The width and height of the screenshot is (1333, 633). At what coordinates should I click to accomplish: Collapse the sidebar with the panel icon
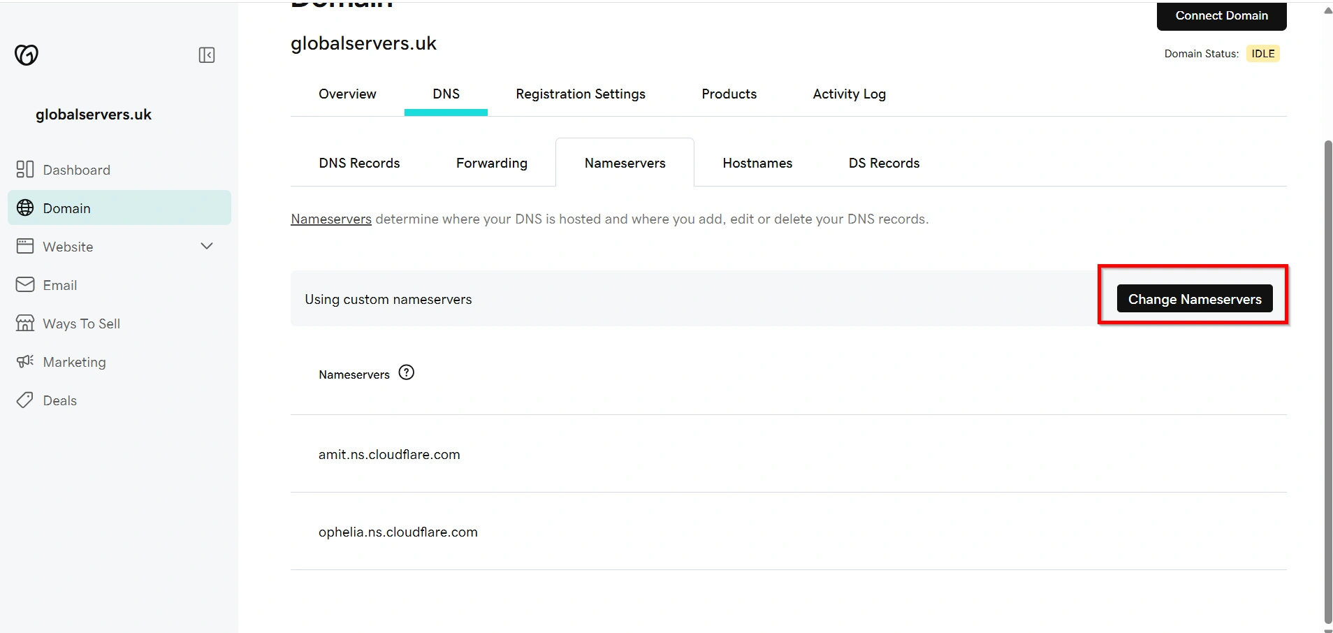(207, 55)
